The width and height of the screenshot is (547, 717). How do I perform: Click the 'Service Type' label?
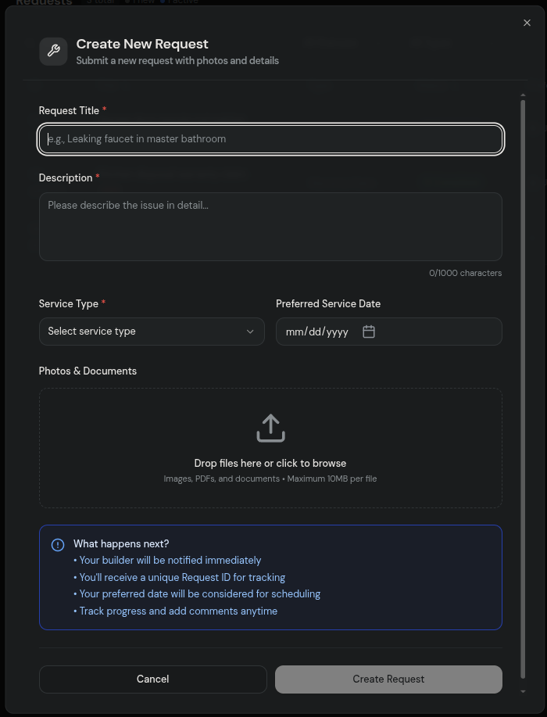(69, 303)
